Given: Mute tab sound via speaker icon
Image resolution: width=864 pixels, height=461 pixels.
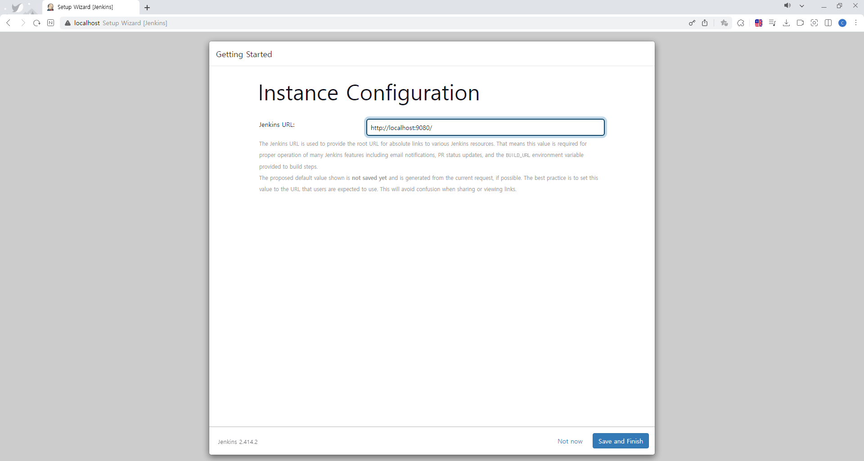Looking at the screenshot, I should click(x=787, y=6).
